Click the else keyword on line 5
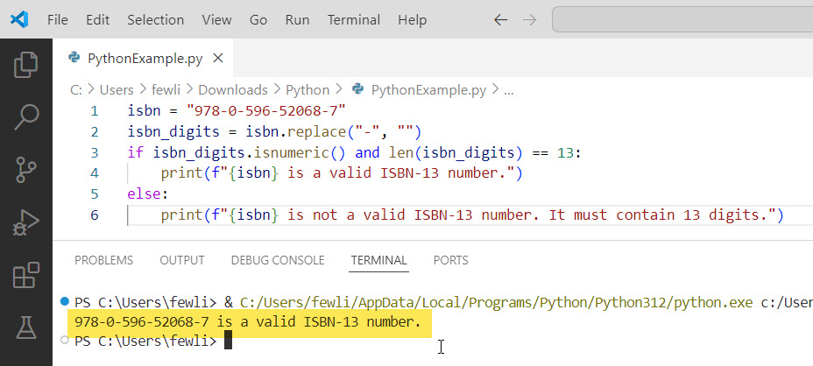 (x=145, y=194)
